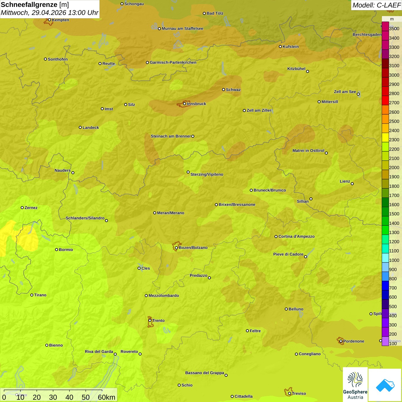Click the blue cloud mountain logo
Viewport: 402px width, 402px height.
pos(385,385)
